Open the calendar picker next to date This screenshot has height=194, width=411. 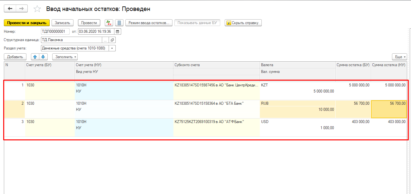(118, 31)
